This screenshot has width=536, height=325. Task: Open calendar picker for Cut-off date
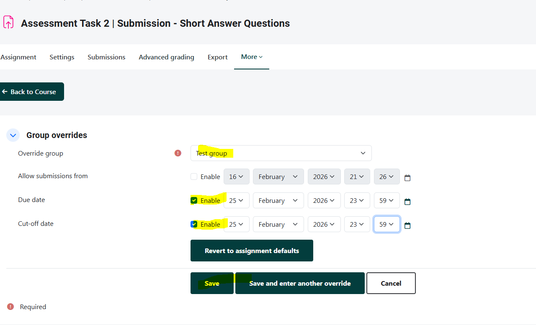click(407, 225)
